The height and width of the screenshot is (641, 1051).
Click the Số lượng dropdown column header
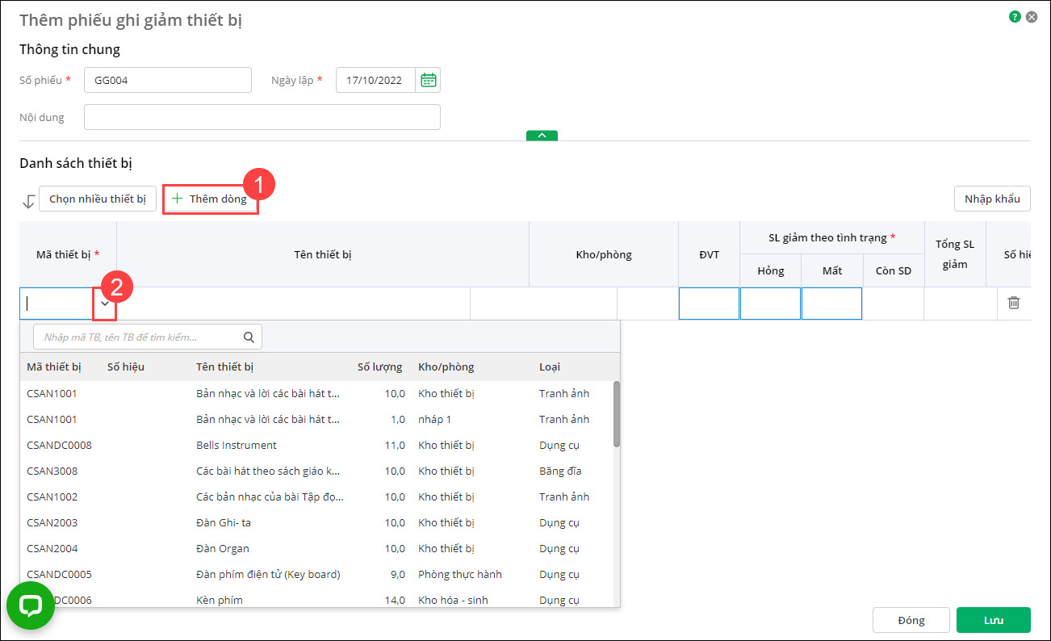click(379, 367)
